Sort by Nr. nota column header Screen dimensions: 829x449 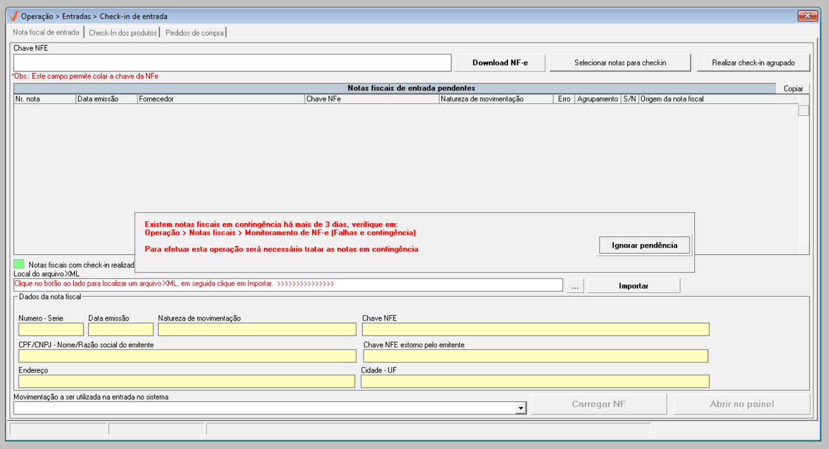pyautogui.click(x=45, y=99)
